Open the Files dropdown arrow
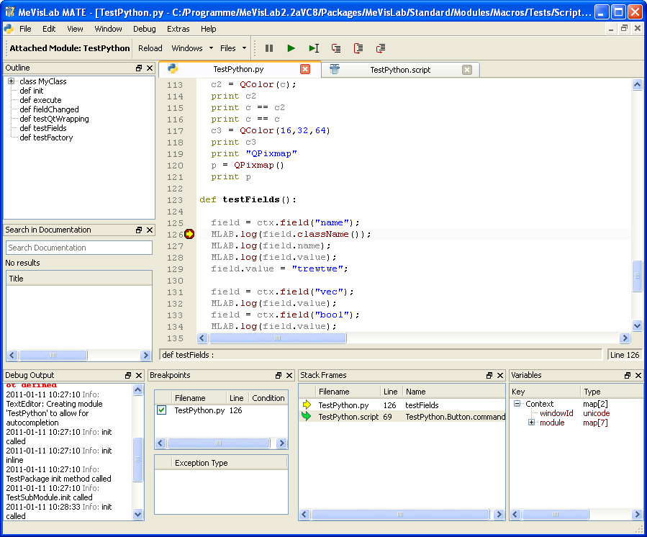The image size is (647, 537). (244, 48)
